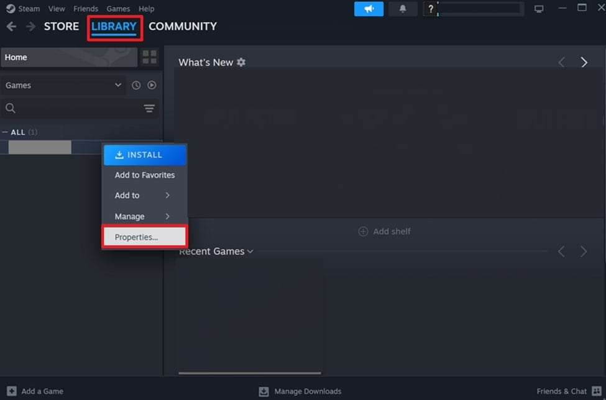
Task: Go back with the left arrow navigation icon
Action: (11, 26)
